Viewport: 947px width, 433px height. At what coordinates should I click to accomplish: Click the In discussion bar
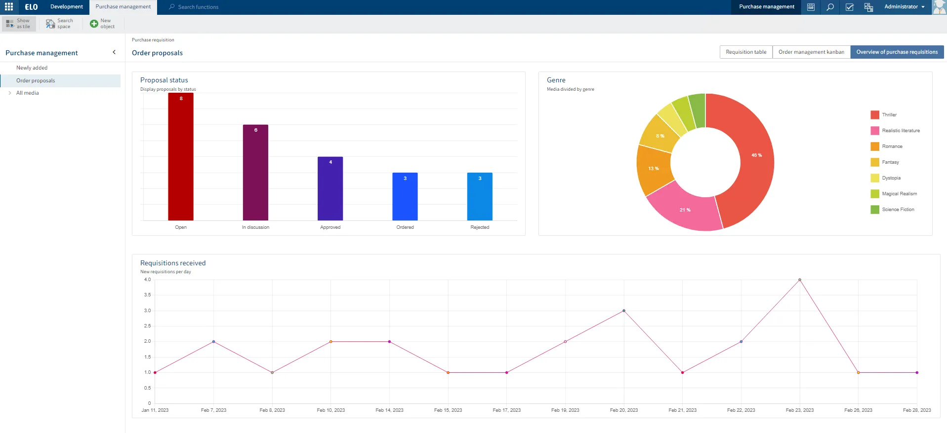pos(255,173)
